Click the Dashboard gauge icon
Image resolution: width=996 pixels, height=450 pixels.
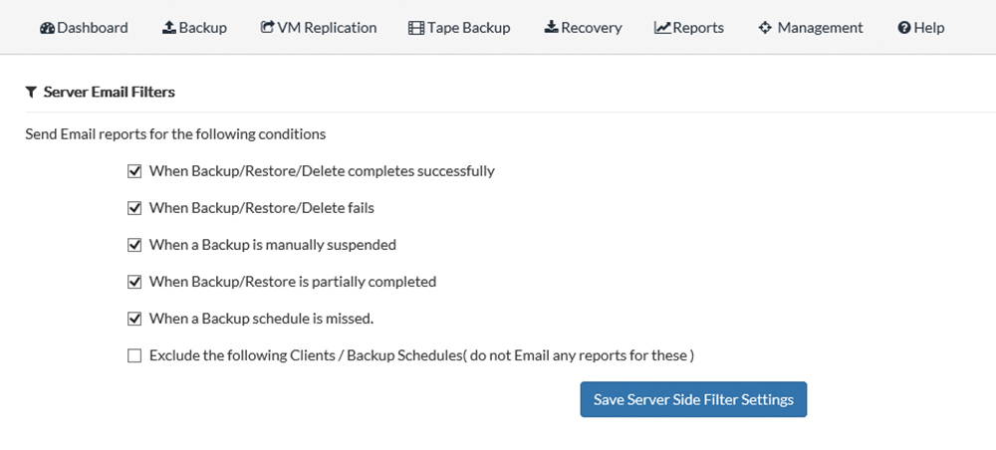(x=47, y=28)
